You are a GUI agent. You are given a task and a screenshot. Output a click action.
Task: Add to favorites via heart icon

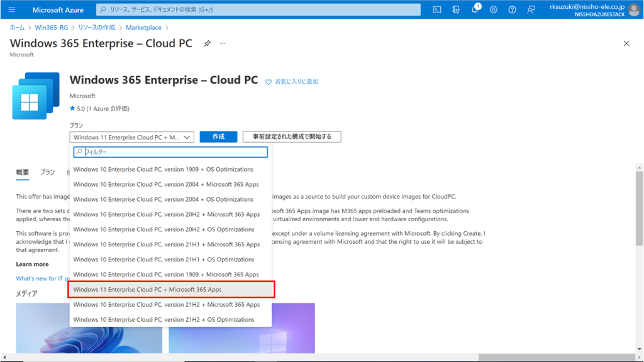268,82
